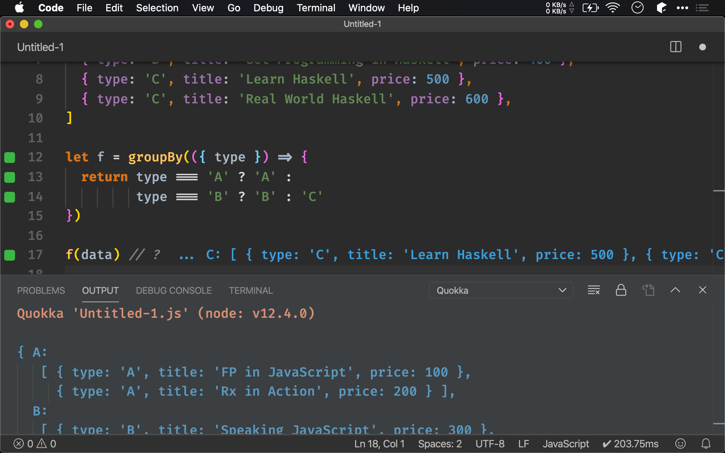Screen dimensions: 725x453
Task: Click the unsaved changes dot on the tab
Action: (x=703, y=47)
